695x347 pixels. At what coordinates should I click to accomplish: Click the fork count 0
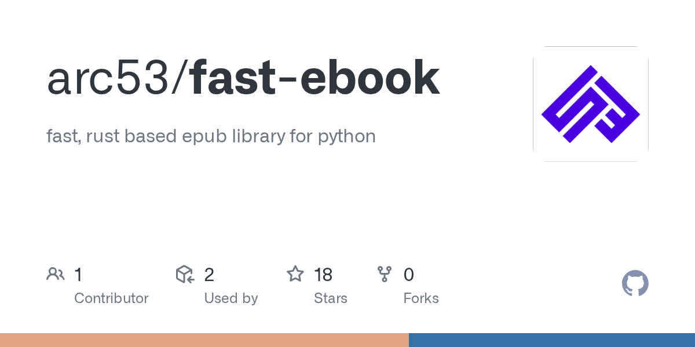click(409, 275)
